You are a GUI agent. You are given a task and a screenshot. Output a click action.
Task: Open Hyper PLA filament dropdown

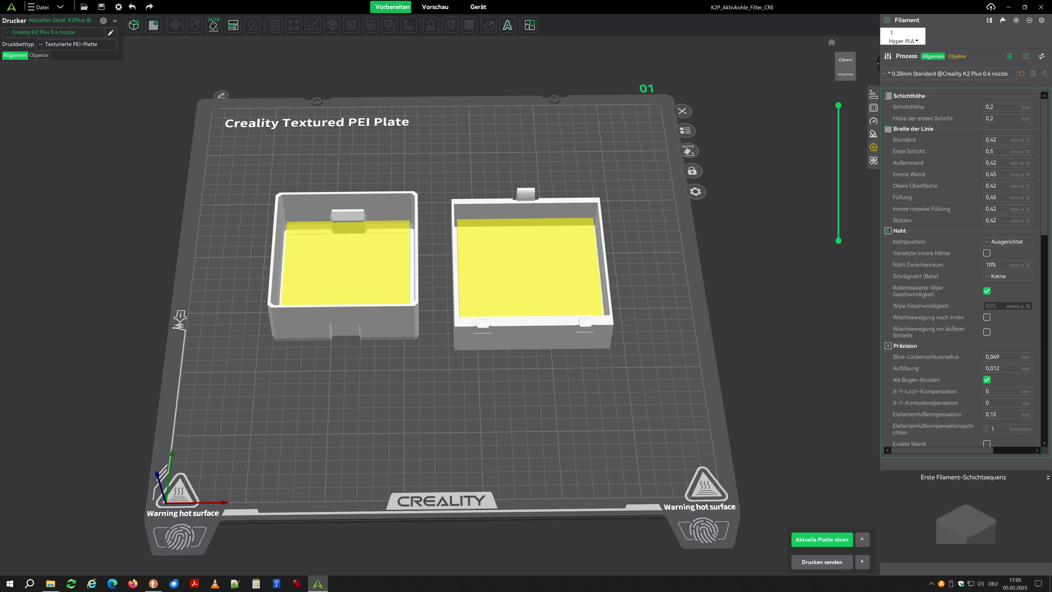(x=903, y=41)
